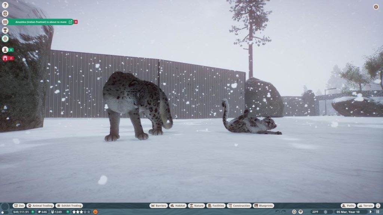Open the help question mark icon
Viewport: 383px width, 215px height.
point(5,5)
